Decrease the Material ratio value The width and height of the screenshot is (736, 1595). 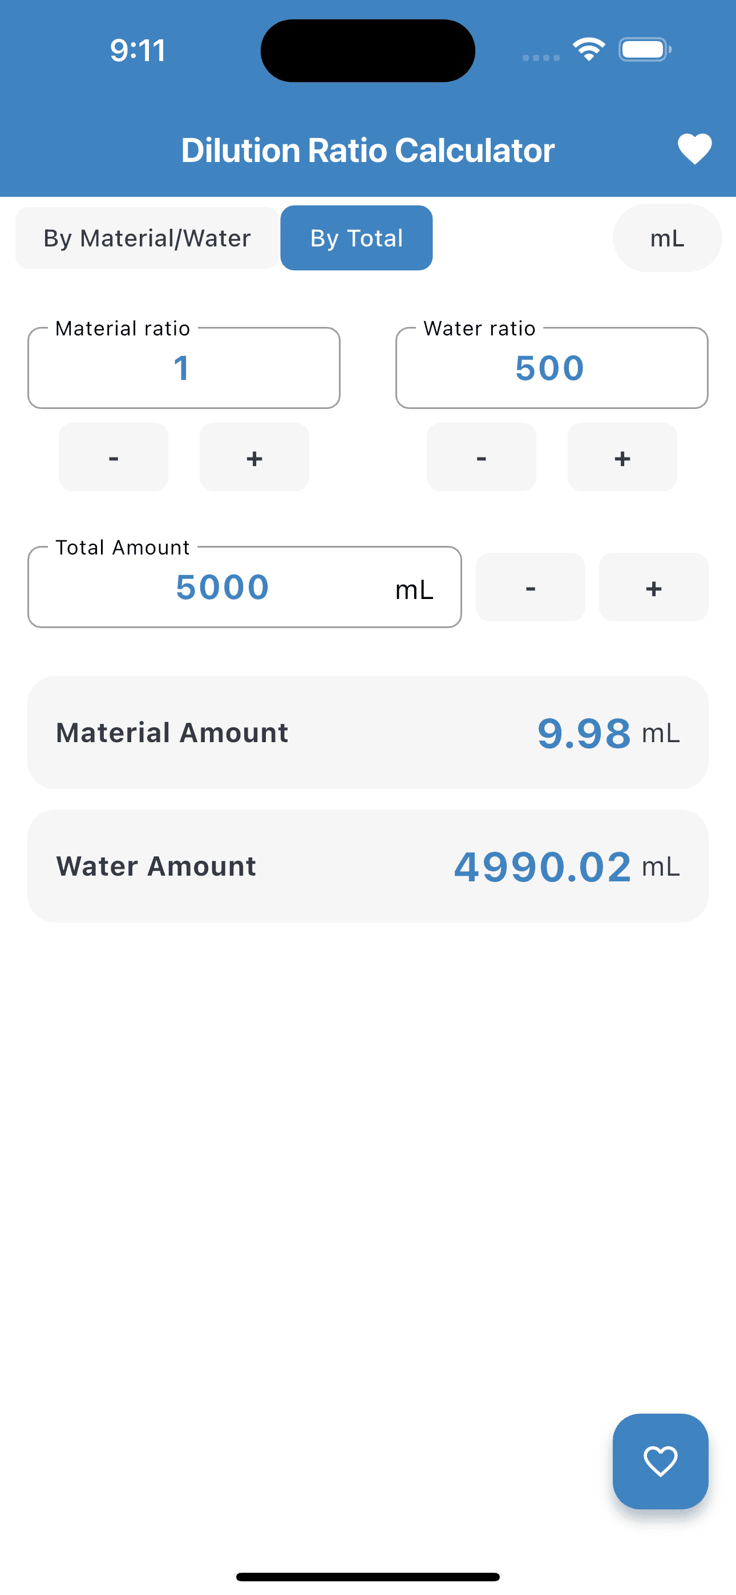(114, 457)
